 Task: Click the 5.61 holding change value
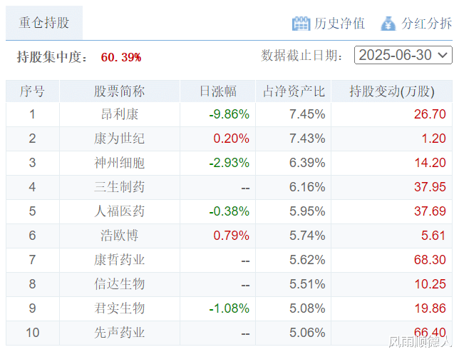pos(433,236)
